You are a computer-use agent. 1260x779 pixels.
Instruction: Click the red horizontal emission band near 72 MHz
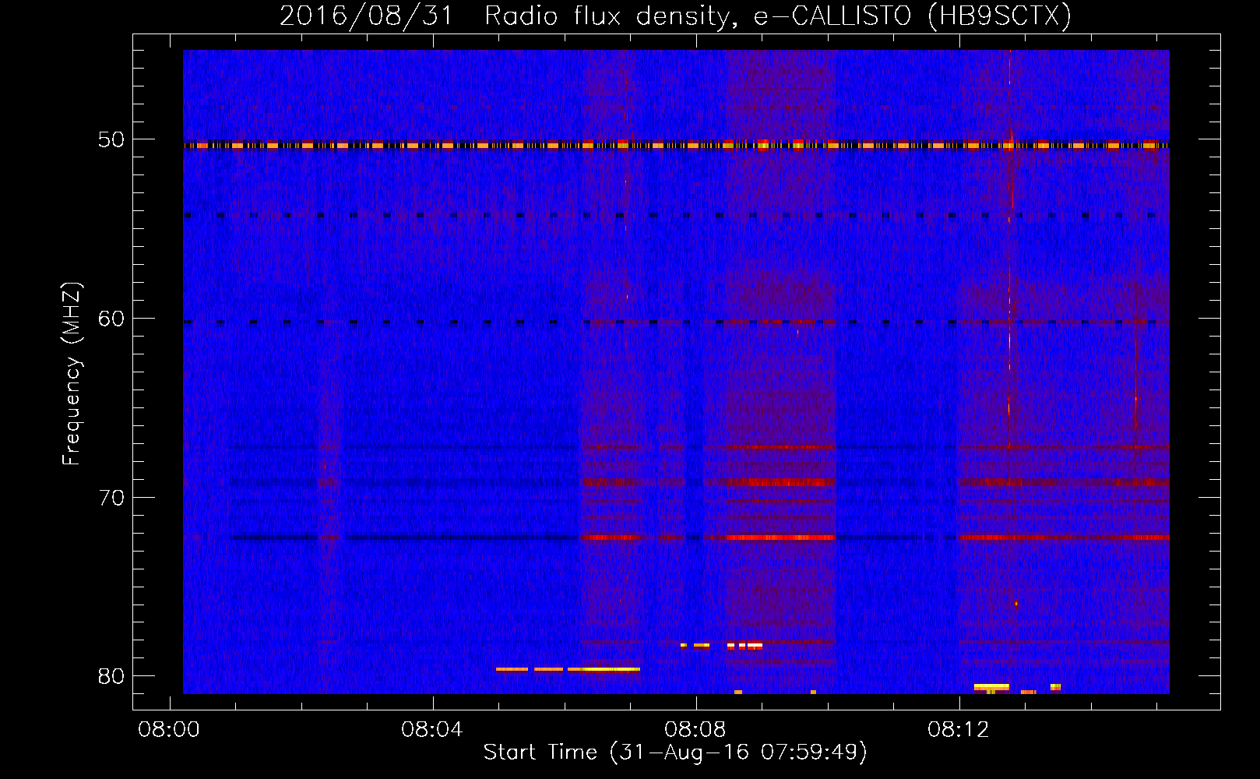coord(780,538)
